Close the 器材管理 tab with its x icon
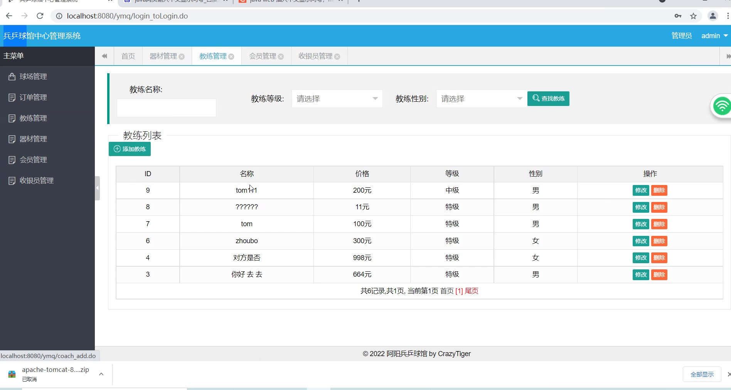This screenshot has width=731, height=390. tap(182, 57)
